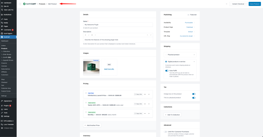
Task: Expand the Yearly subscription price chevron
Action: 149,104
